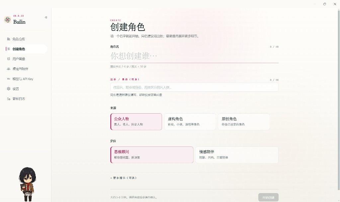Screen dimensions: 340x202
Task: Click the 同名易混时建议填写 helper text
Action: click(x=136, y=95)
